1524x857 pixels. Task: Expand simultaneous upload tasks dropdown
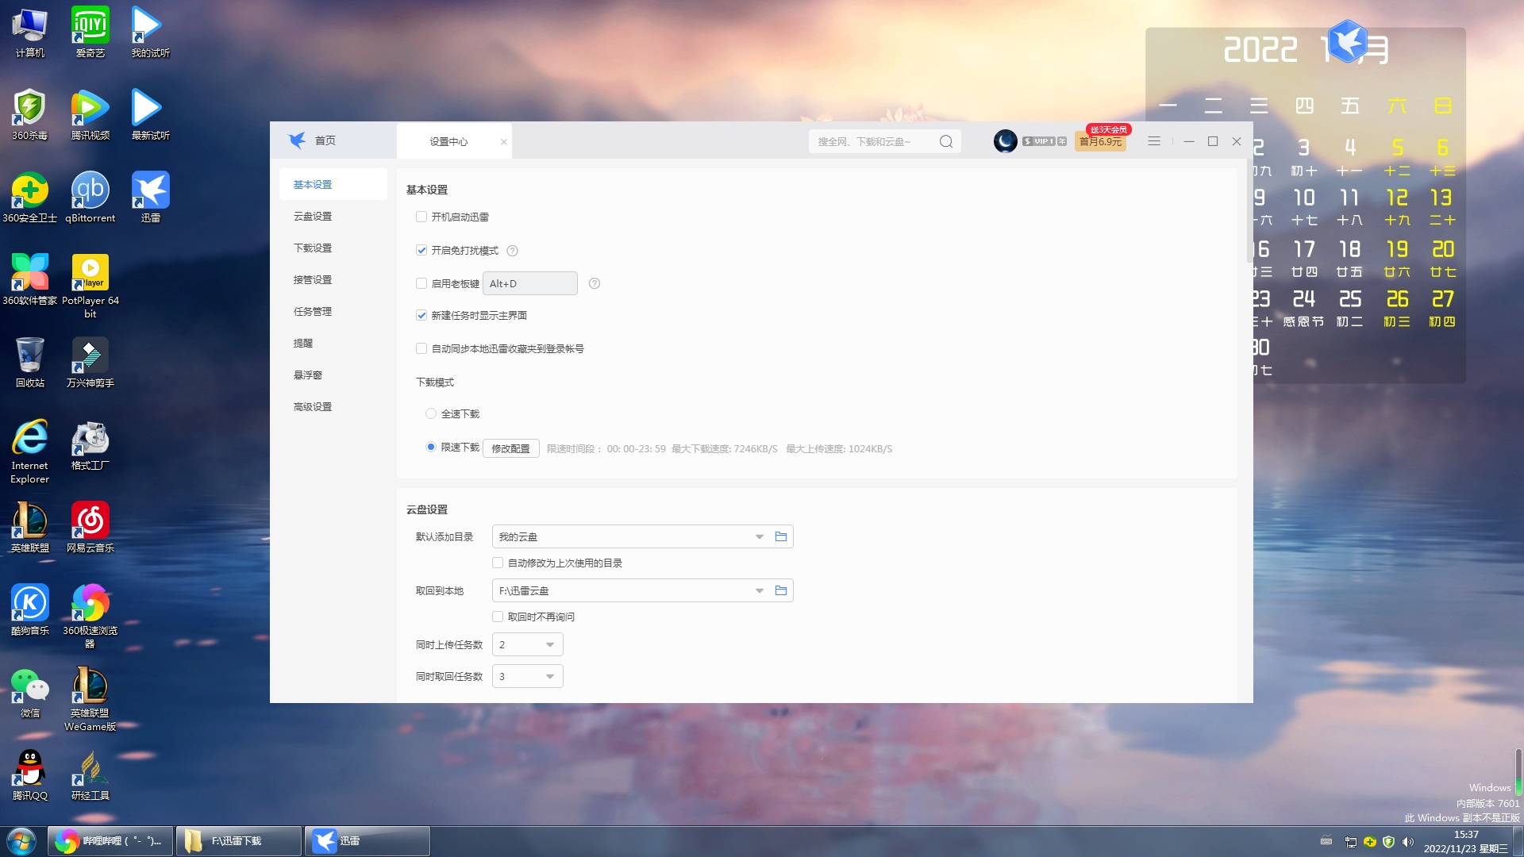(x=549, y=645)
